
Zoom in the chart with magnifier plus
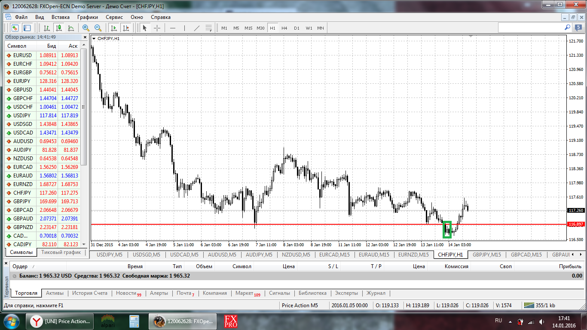86,28
